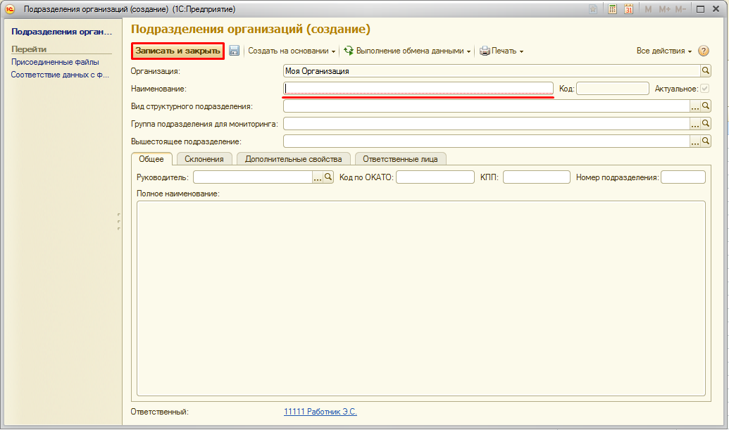The height and width of the screenshot is (430, 729).
Task: Open the calculator from title bar
Action: [612, 9]
